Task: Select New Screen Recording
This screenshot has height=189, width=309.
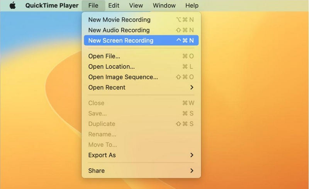Action: point(121,40)
